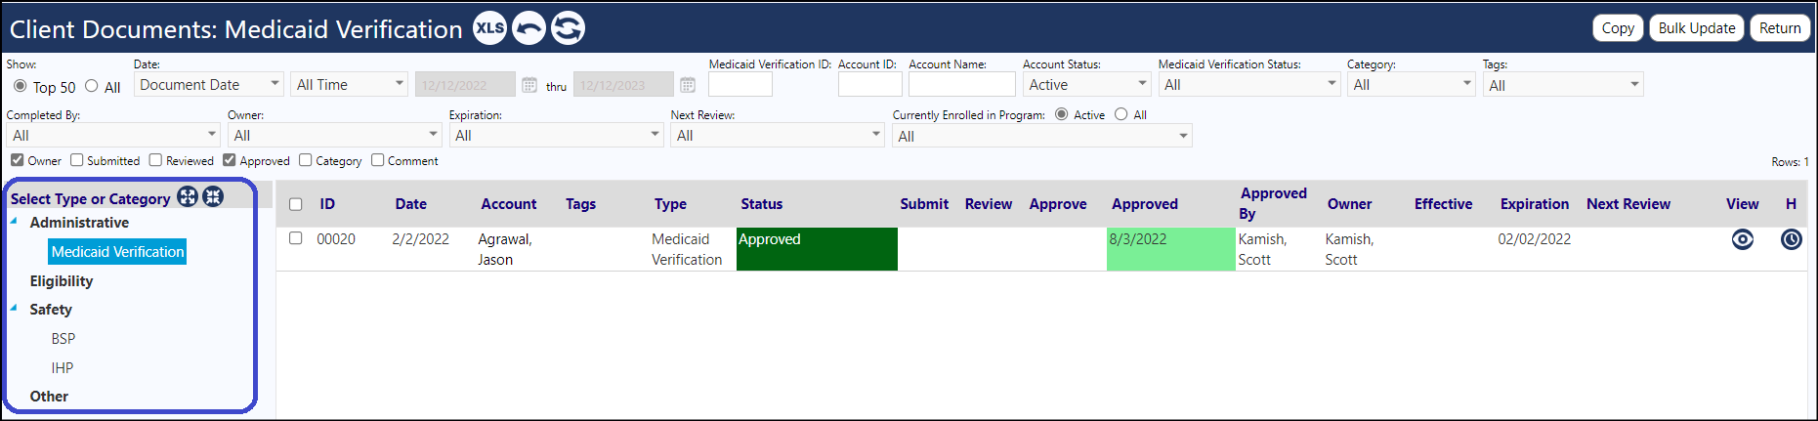
Task: Open Medicaid Verification Status dropdown
Action: coord(1249,85)
